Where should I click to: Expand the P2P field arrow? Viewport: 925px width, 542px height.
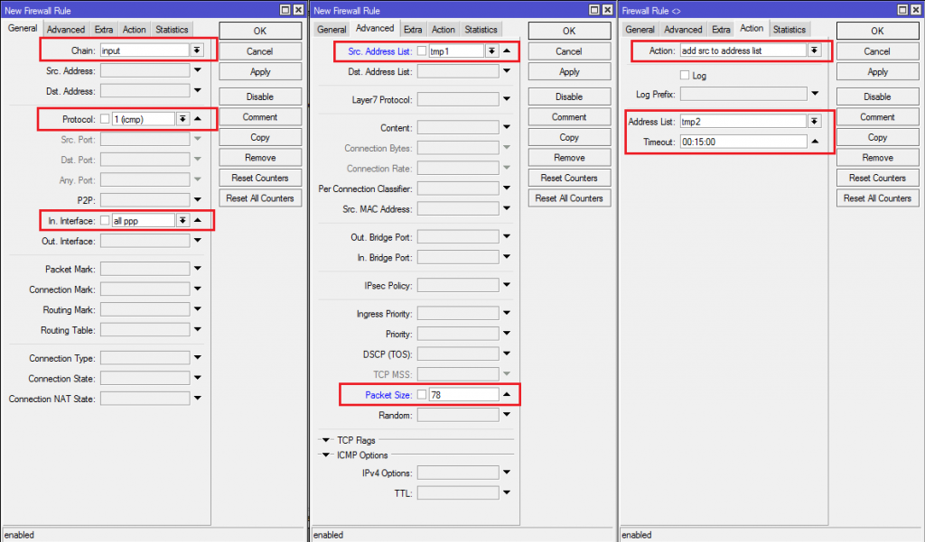[198, 199]
